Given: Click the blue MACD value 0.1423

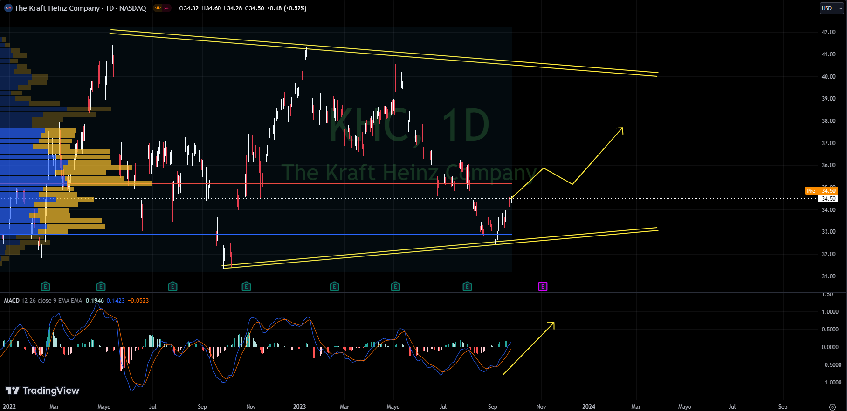Looking at the screenshot, I should (116, 301).
